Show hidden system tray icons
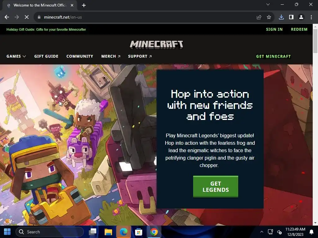318x238 pixels. pyautogui.click(x=261, y=232)
